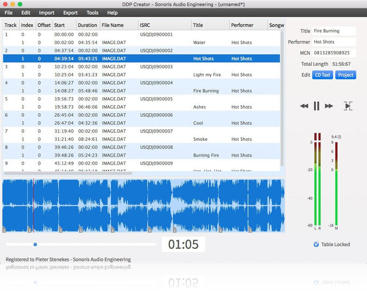Select the track title Cool

point(198,123)
